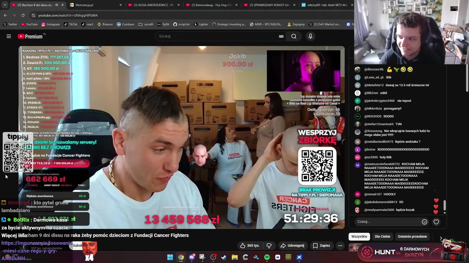Start voice search with the microphone icon
This screenshot has height=263, width=469.
tap(310, 36)
